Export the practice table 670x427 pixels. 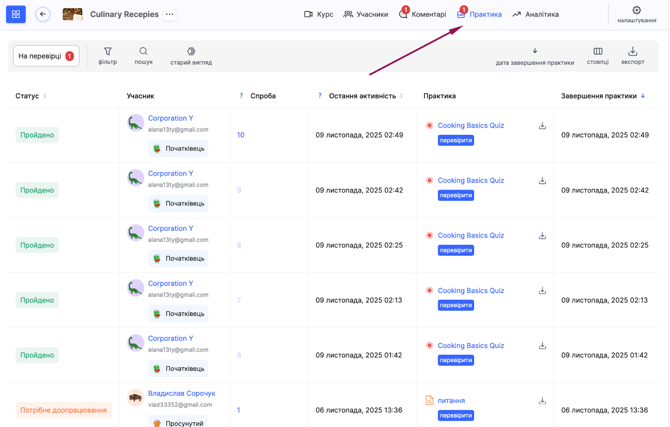[x=632, y=56]
